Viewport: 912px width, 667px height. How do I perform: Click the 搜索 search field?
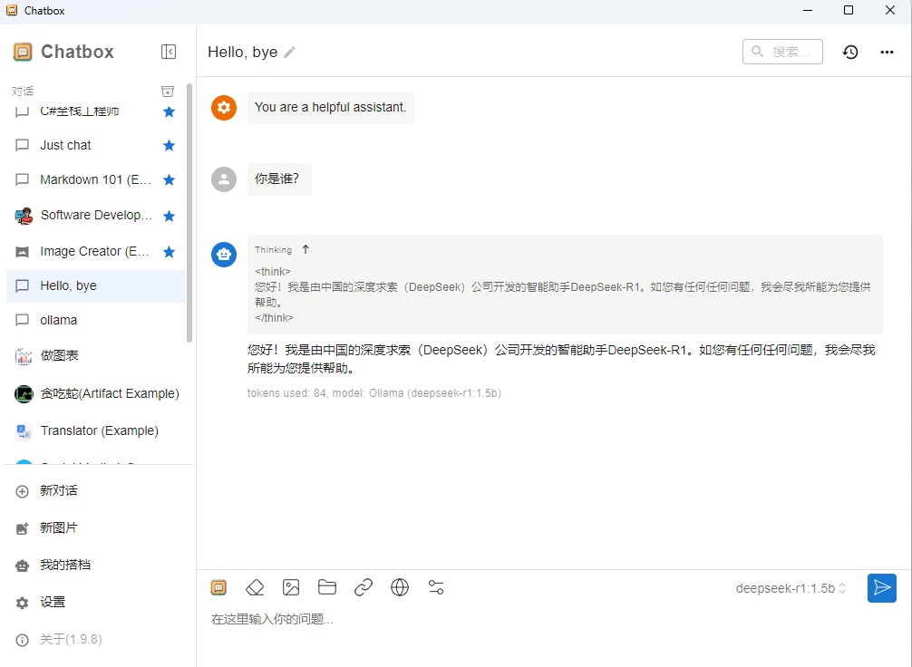pos(782,52)
